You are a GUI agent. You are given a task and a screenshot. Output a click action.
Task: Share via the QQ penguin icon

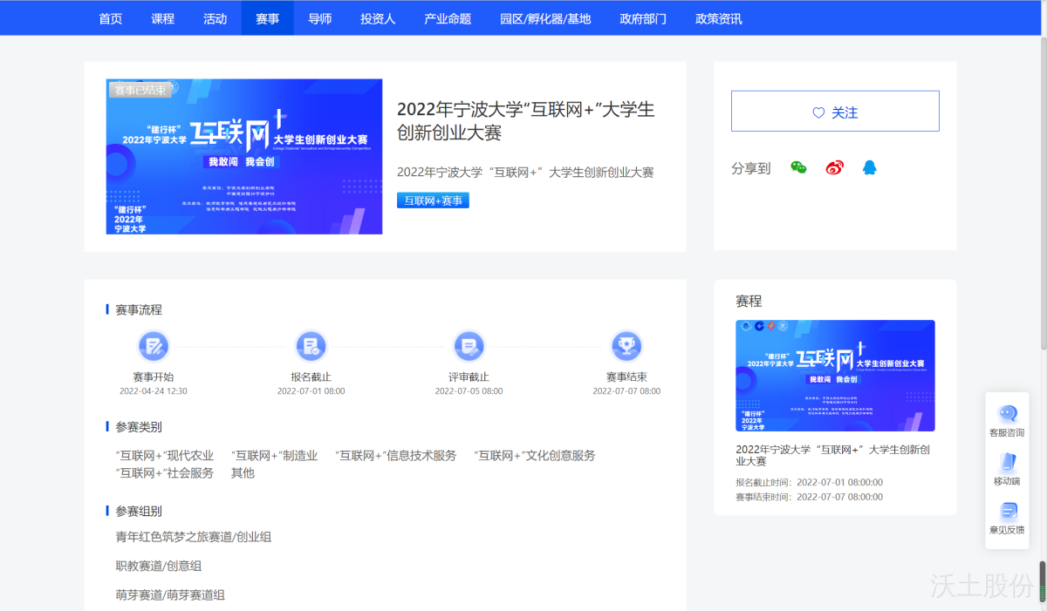(869, 168)
